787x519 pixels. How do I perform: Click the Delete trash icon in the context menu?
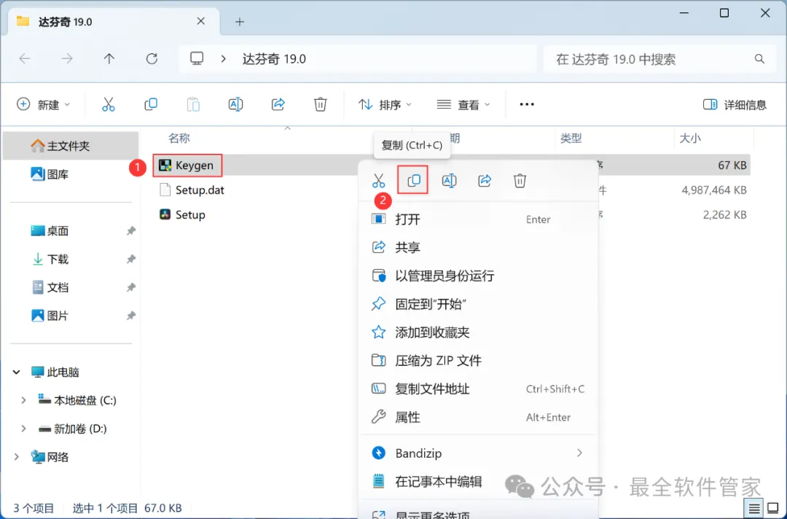tap(520, 181)
